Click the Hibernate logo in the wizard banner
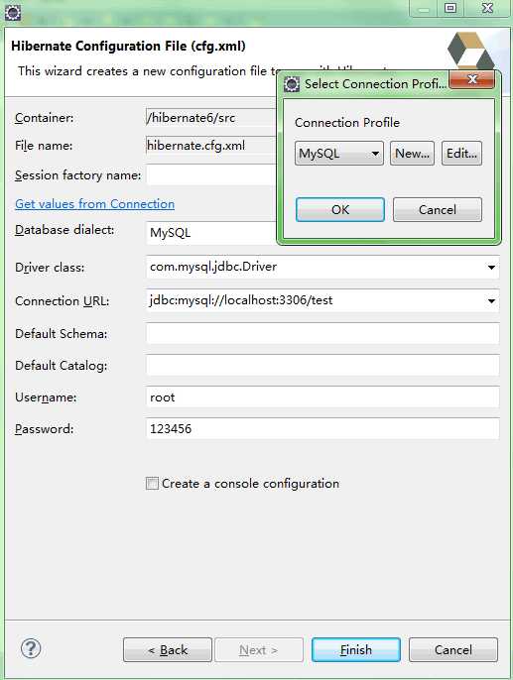Image resolution: width=513 pixels, height=680 pixels. [x=471, y=52]
